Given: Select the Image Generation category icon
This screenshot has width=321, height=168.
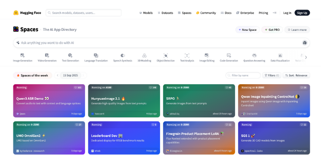Looking at the screenshot, I should [x=23, y=55].
